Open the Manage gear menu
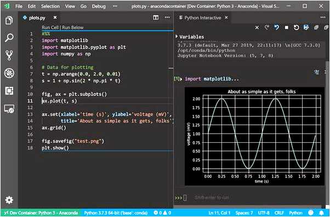 [9, 200]
